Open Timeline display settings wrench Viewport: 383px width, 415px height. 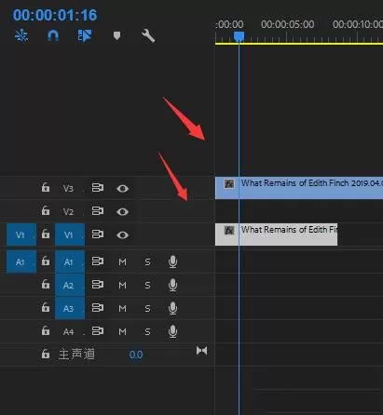[148, 35]
